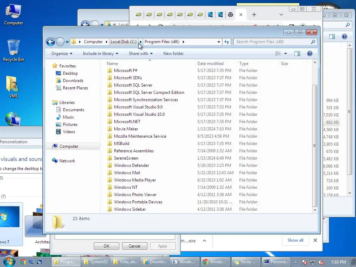The image size is (356, 267).
Task: Select Videos under Libraries
Action: coord(69,132)
